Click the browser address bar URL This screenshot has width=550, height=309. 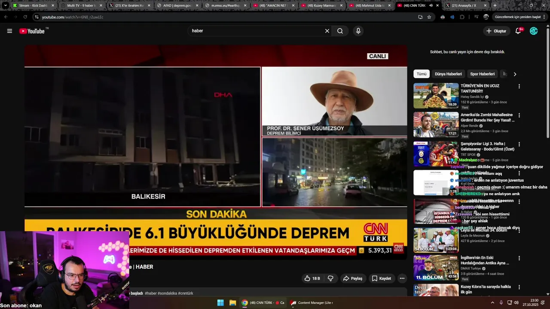[x=73, y=17]
